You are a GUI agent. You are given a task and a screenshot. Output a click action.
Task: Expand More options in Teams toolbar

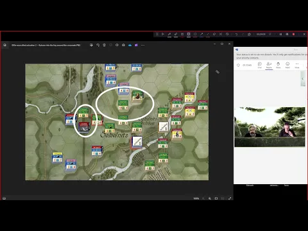click(297, 65)
